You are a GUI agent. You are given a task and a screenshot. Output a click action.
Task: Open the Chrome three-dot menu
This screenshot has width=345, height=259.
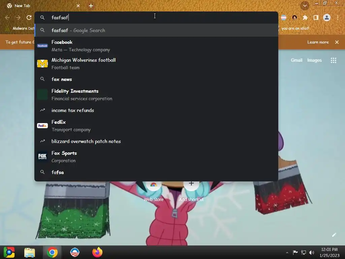pyautogui.click(x=338, y=18)
